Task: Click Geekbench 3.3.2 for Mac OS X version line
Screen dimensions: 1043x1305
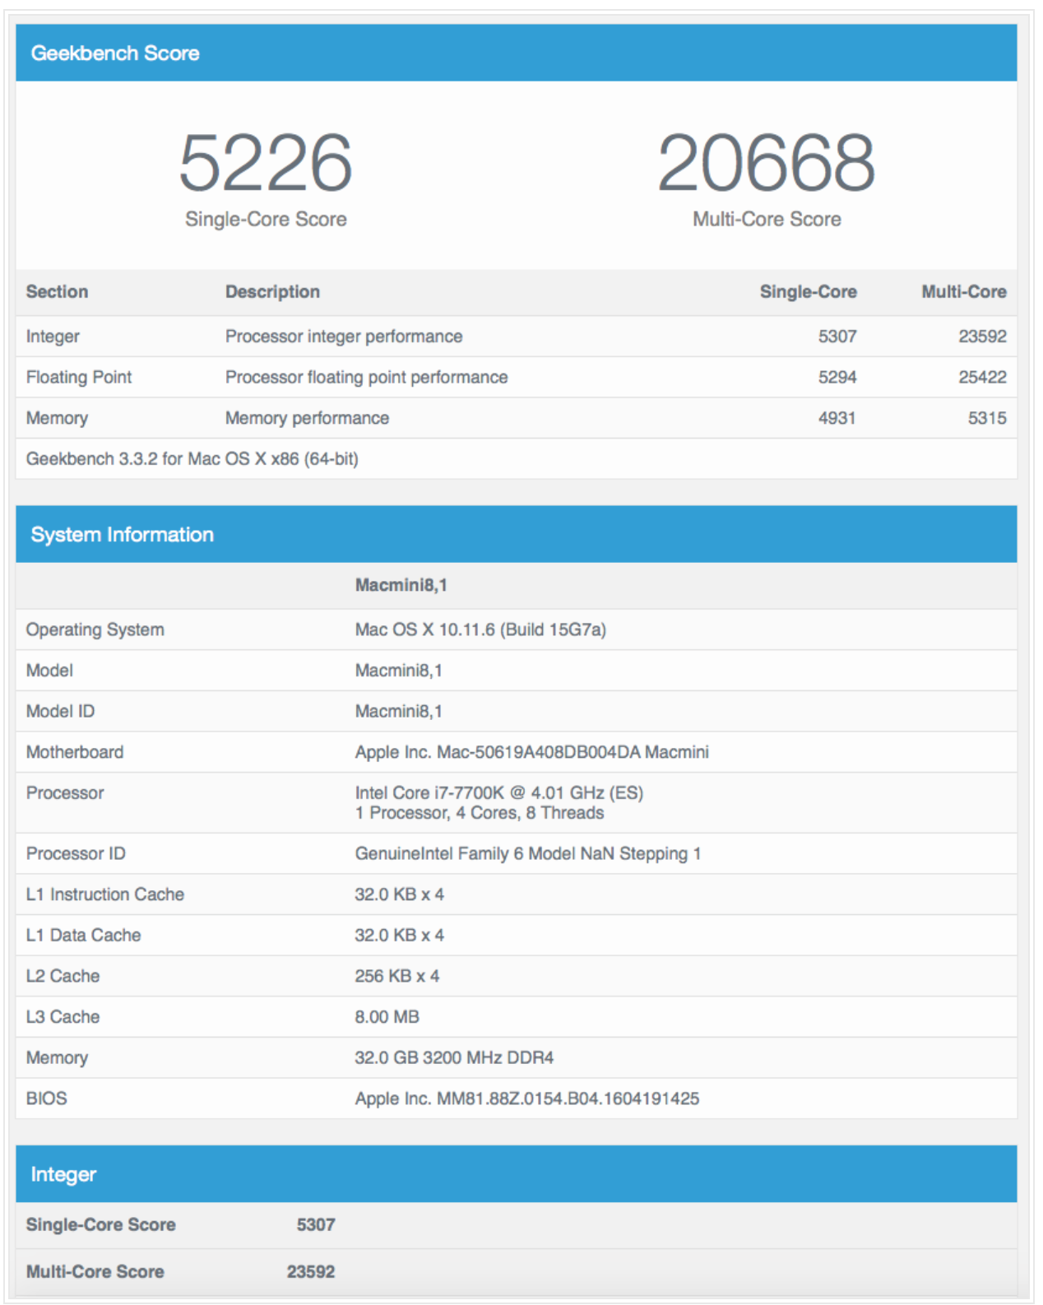Action: [192, 459]
